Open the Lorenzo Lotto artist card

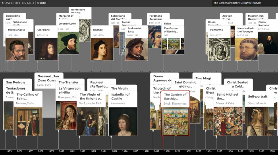click(68, 37)
